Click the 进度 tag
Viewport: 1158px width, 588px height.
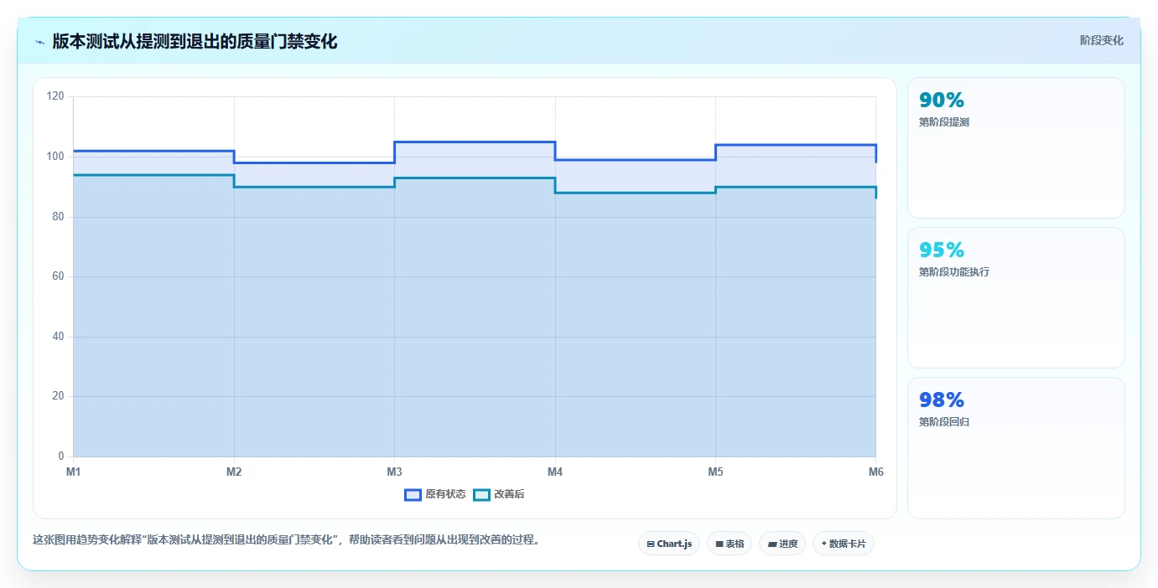[782, 544]
